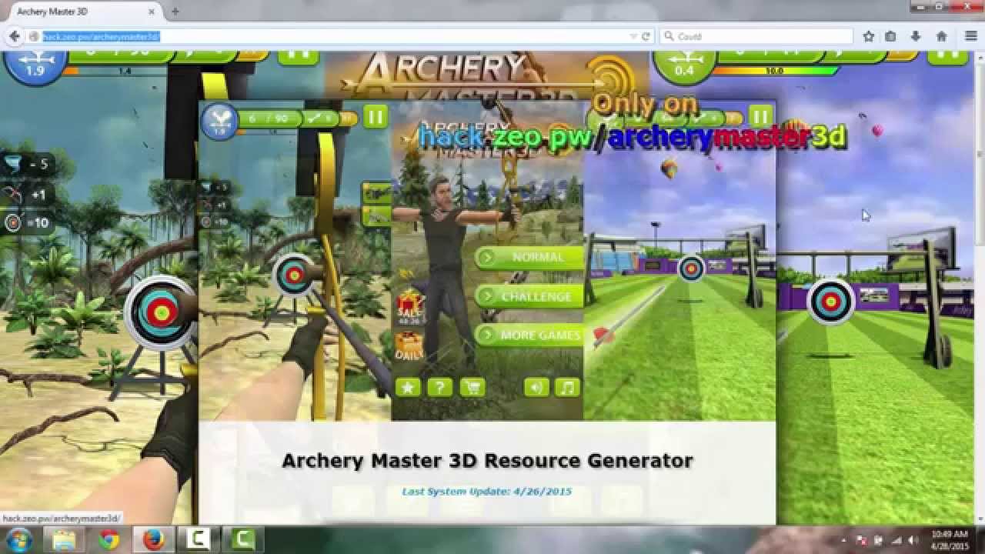Click the x10 bullseye bonus icon
Image resolution: width=985 pixels, height=554 pixels.
[x=27, y=223]
